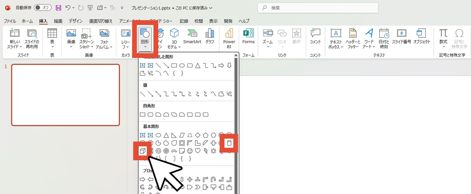471x194 pixels.
Task: Switch to the 表示 tab
Action: (213, 21)
